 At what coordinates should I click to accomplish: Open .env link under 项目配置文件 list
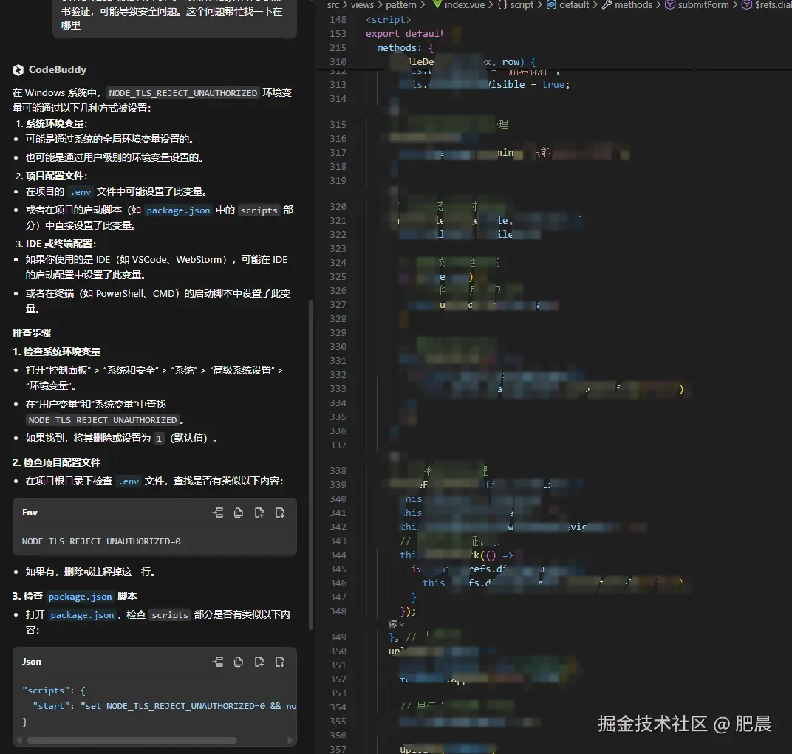pos(81,192)
